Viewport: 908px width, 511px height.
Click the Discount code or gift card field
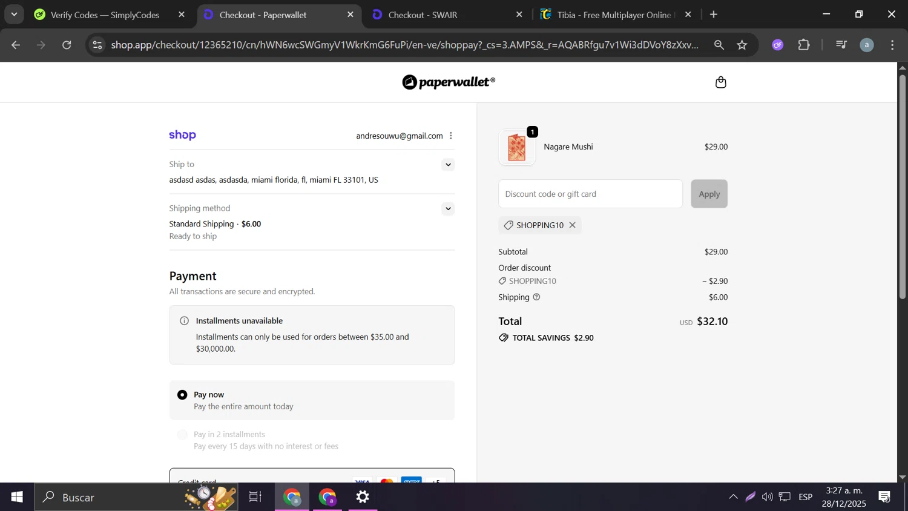pyautogui.click(x=590, y=194)
